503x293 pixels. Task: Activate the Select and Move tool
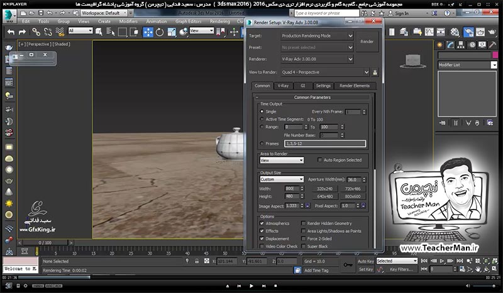(x=148, y=32)
